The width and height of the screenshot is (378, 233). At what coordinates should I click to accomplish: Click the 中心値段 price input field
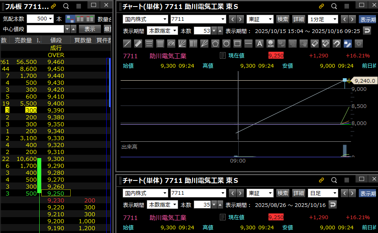(45, 29)
